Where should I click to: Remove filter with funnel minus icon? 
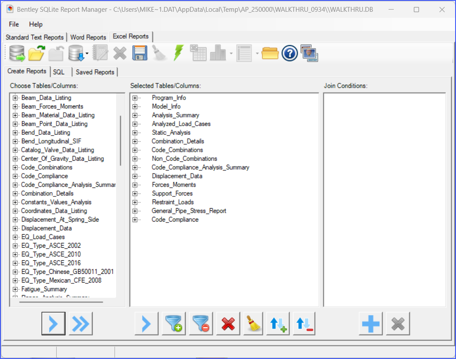[x=201, y=323]
